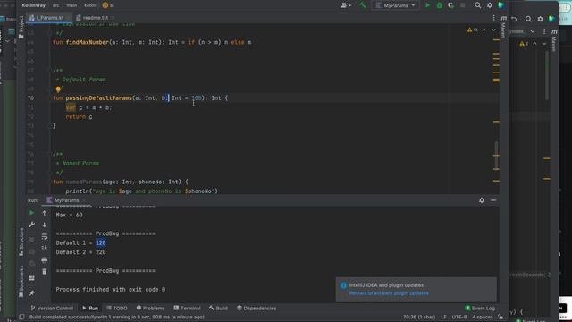Image resolution: width=572 pixels, height=322 pixels.
Task: Click the MyParams run tab
Action: [x=65, y=200]
